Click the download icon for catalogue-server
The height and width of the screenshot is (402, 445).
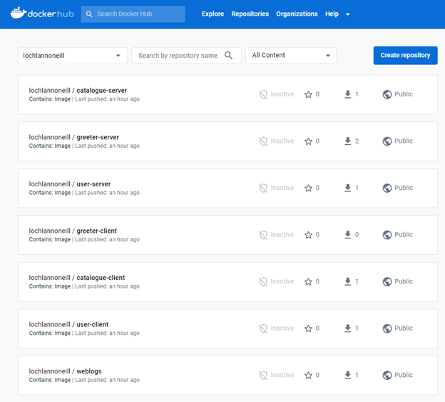[348, 94]
